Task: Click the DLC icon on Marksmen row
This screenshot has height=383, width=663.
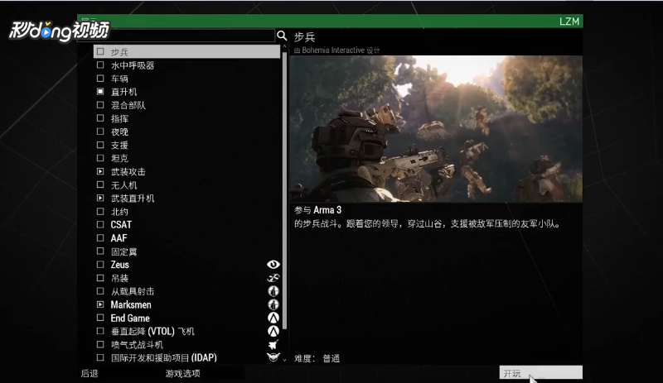Action: 273,304
